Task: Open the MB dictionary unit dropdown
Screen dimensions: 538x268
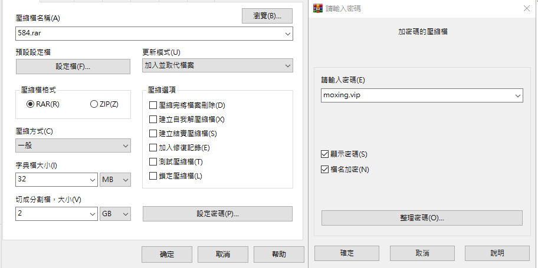Action: click(x=115, y=180)
